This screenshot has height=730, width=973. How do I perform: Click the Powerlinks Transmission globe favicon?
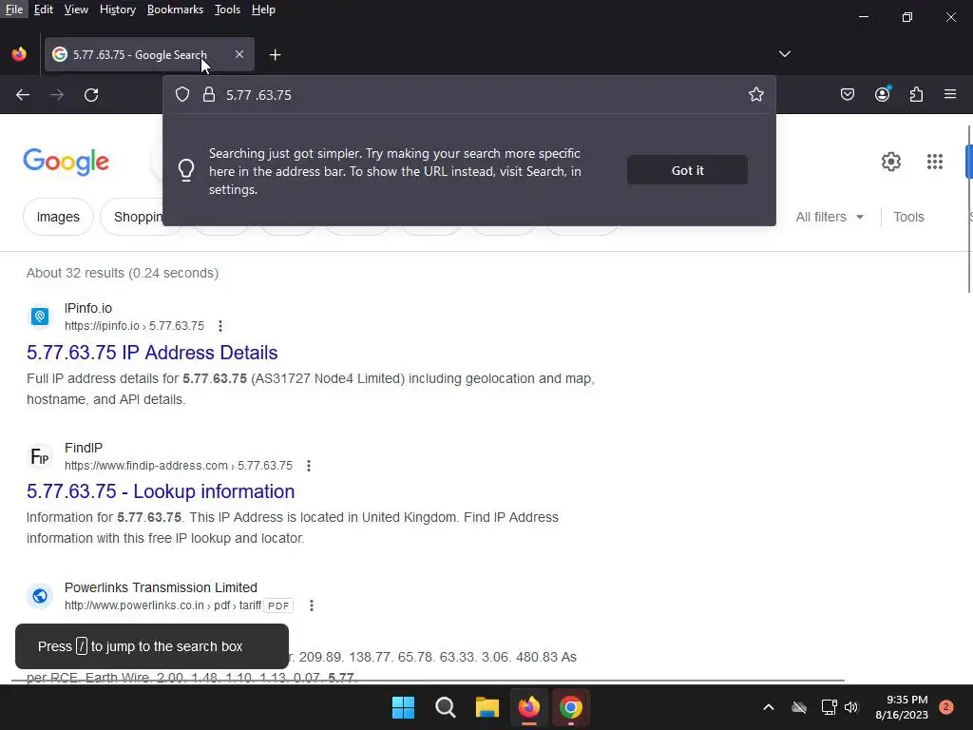pyautogui.click(x=40, y=596)
